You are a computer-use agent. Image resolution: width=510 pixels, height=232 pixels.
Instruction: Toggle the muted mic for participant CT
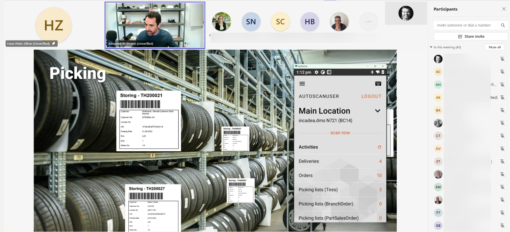(502, 136)
